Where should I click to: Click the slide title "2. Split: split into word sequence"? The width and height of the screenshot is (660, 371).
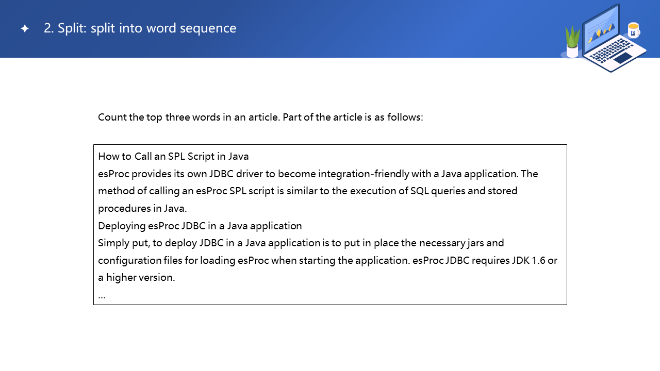(x=140, y=28)
